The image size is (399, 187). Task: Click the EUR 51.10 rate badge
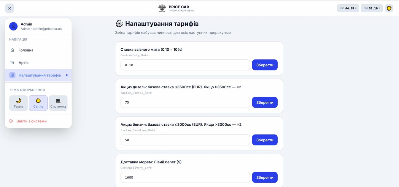click(x=372, y=8)
